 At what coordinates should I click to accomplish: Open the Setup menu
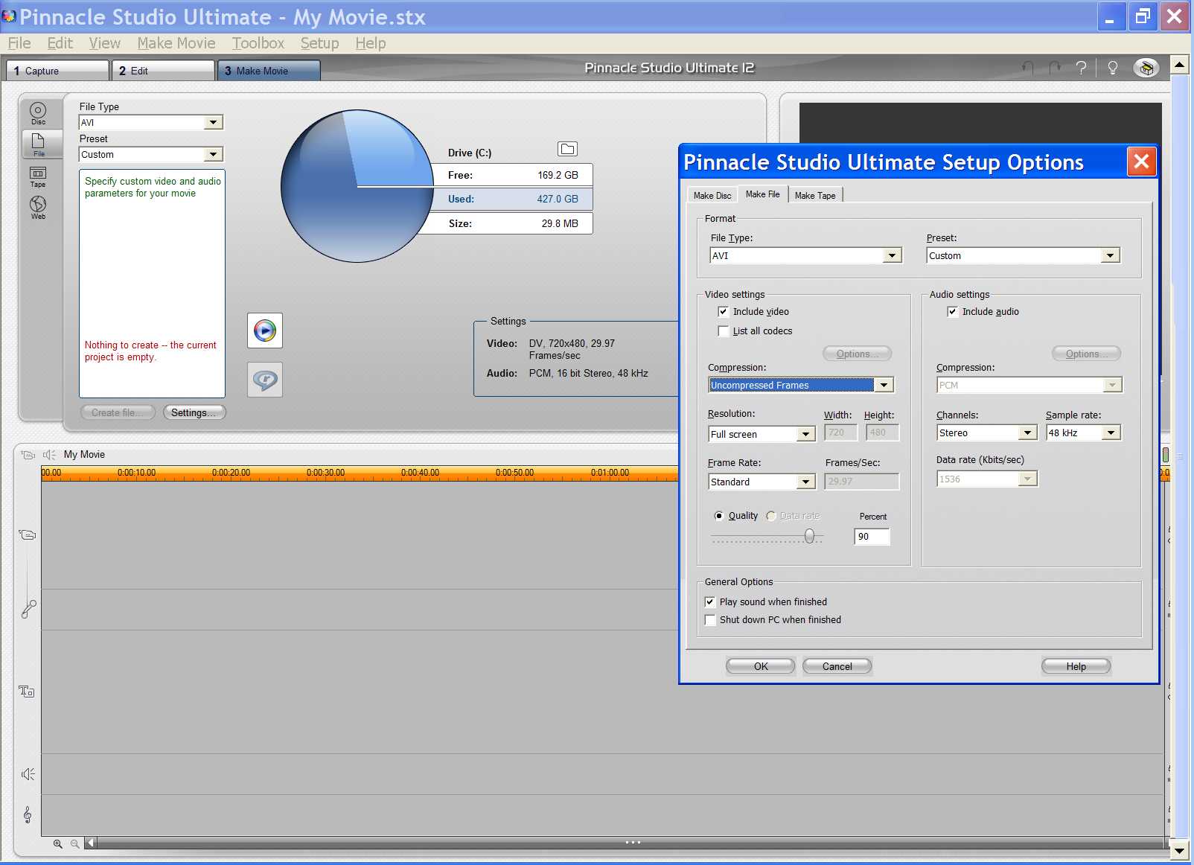tap(319, 43)
